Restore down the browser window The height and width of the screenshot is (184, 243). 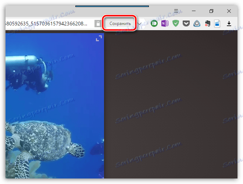(211, 11)
